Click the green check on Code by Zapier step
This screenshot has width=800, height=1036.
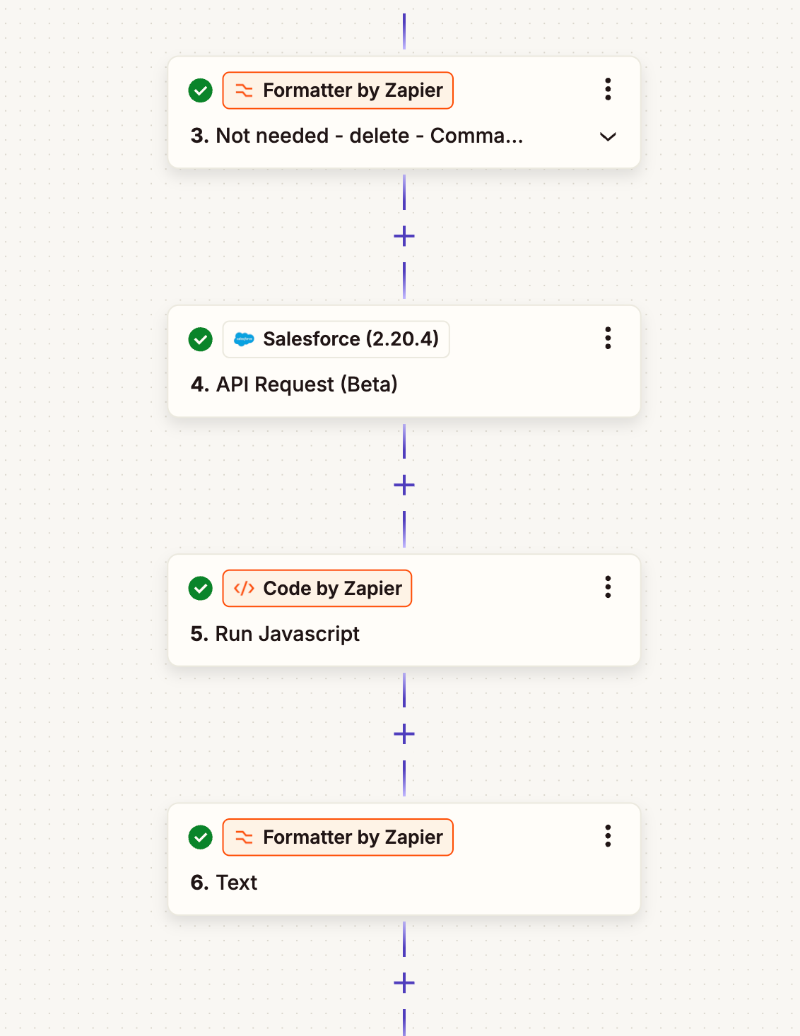pos(201,588)
